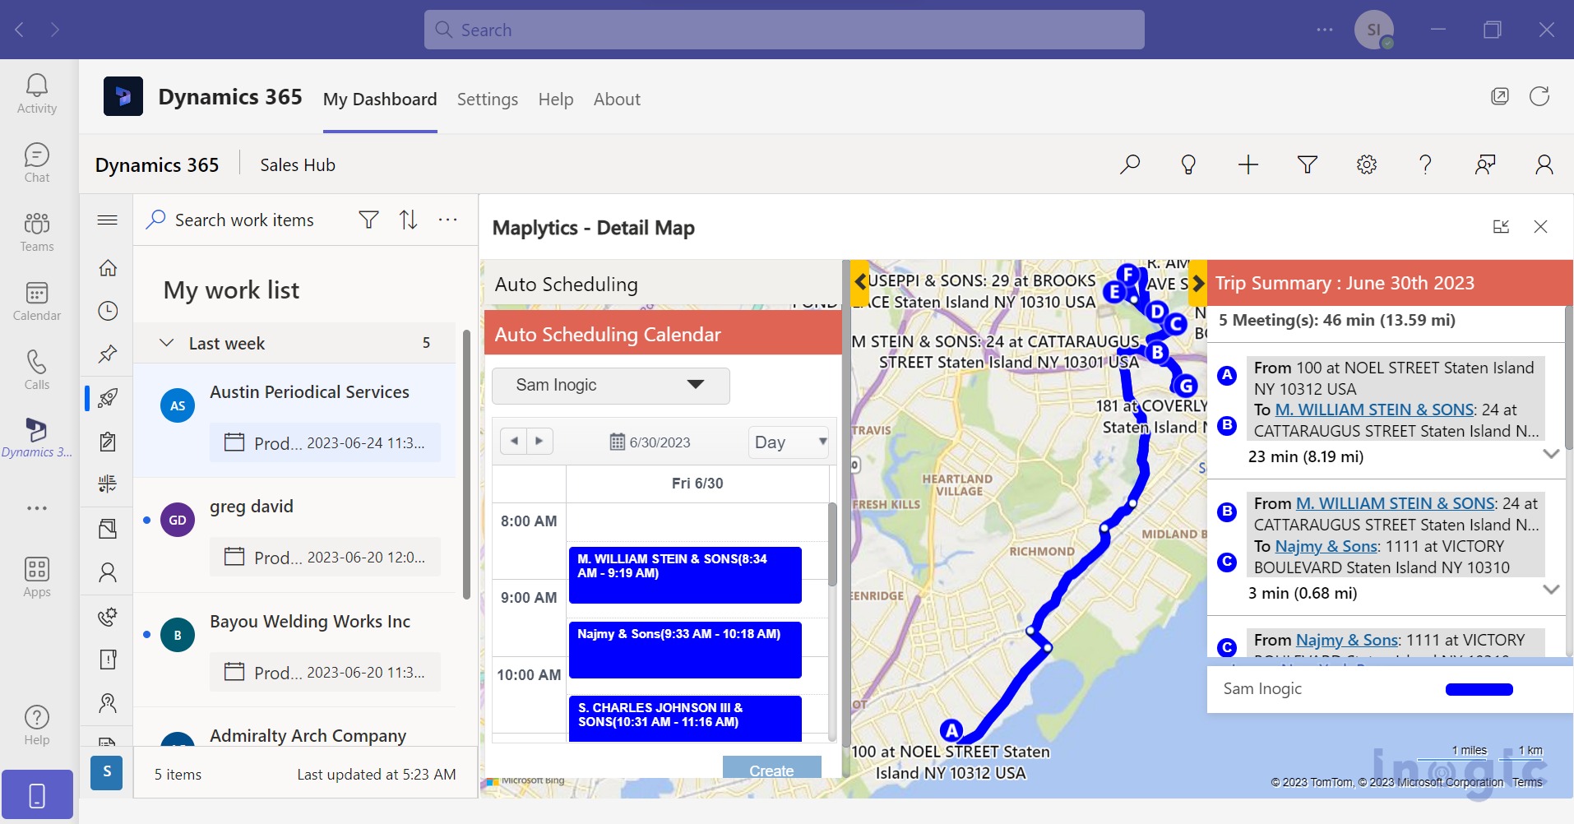Click map pin A at Noel Street
The height and width of the screenshot is (824, 1574).
click(951, 729)
